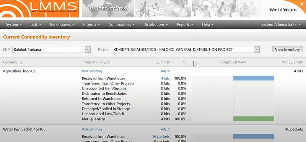This screenshot has height=142, width=306.
Task: Click Adjust for Water Puri Sachet
Action: tap(165, 129)
